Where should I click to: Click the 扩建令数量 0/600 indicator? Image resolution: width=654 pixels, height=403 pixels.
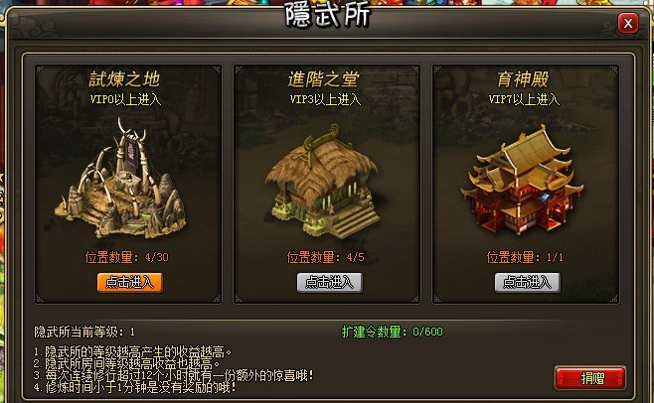pos(392,332)
